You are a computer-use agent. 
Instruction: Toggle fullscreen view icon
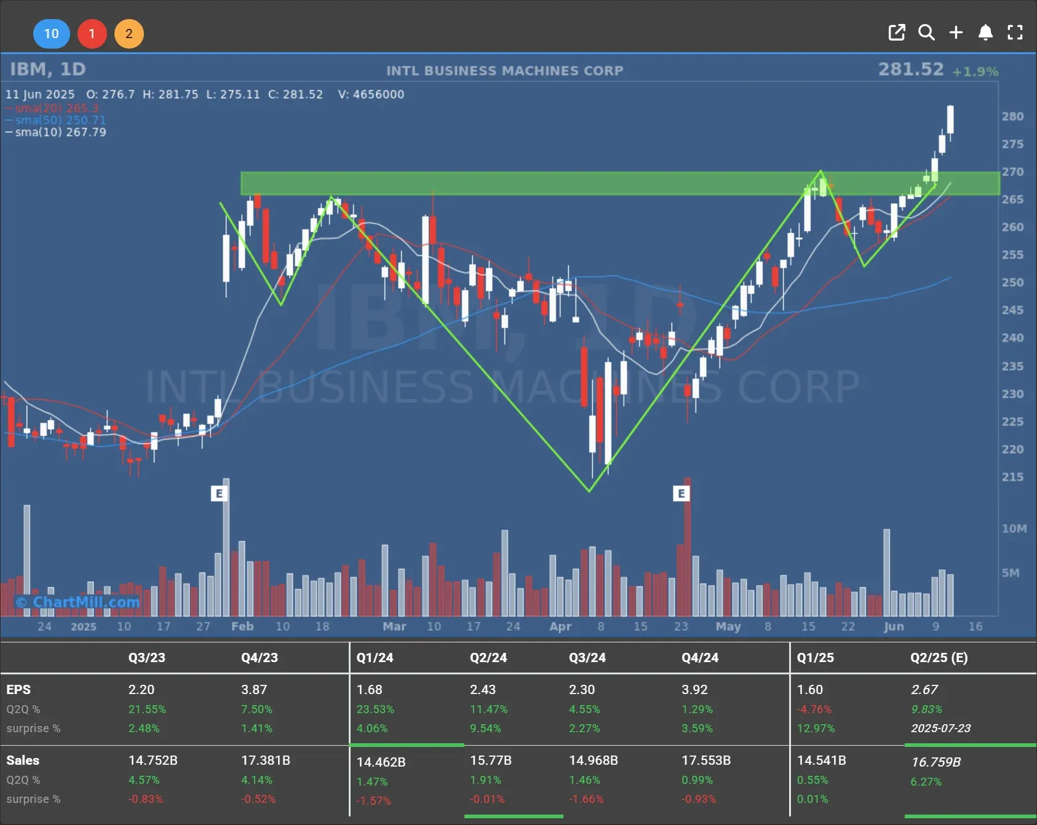pos(1015,33)
